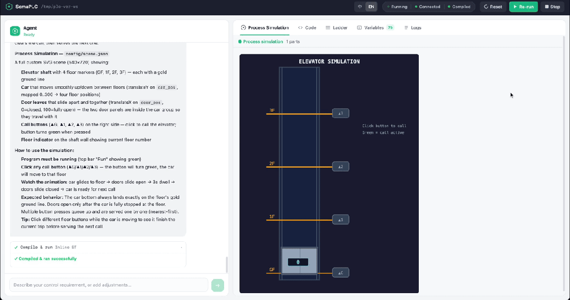
Task: Click the Stop button
Action: pos(553,6)
